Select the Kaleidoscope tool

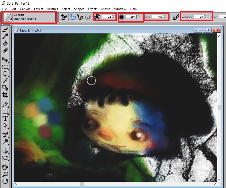pos(5,158)
